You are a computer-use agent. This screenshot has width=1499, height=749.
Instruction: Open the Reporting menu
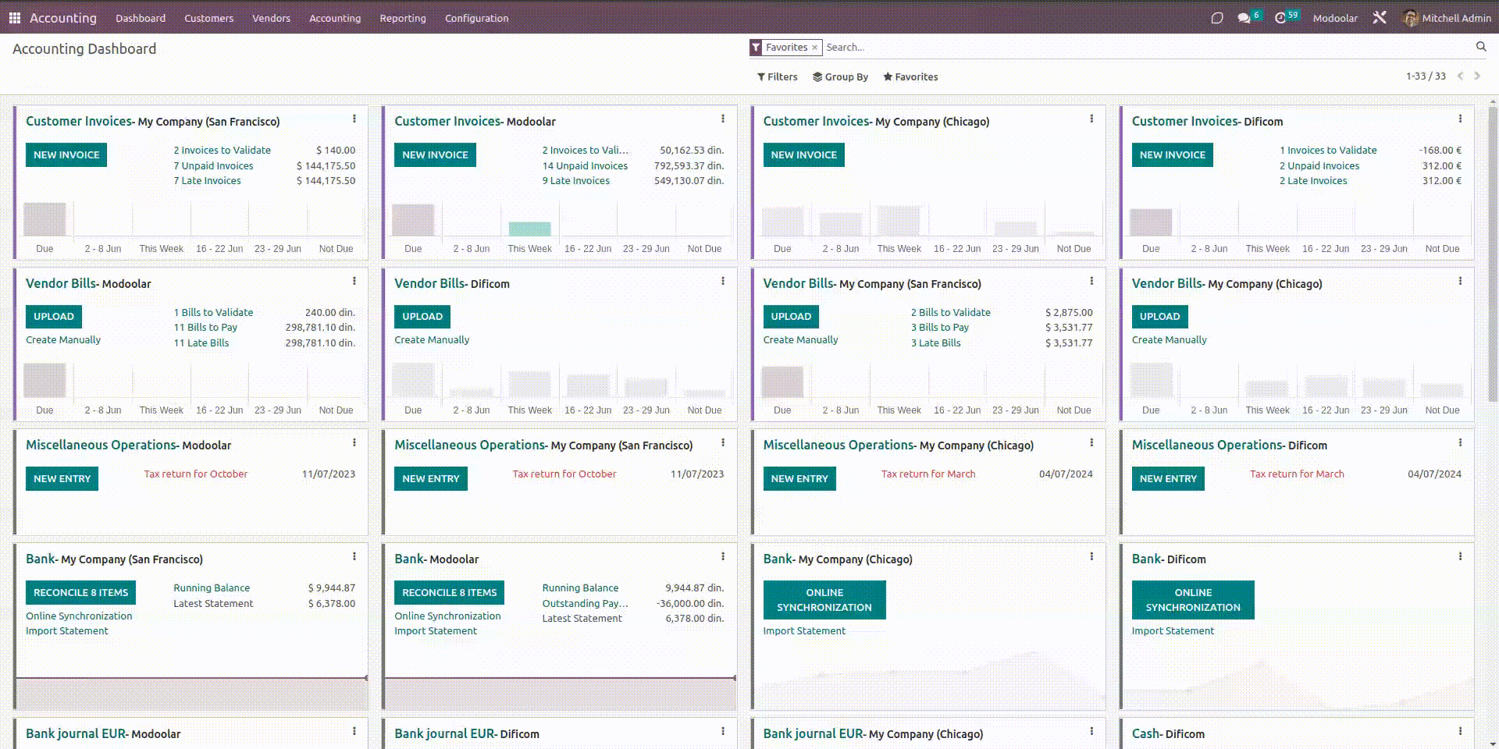(x=402, y=18)
